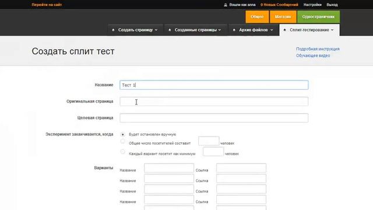Switch to the green "Одностраничник" section
Screen dimensions: 373x210
point(318,17)
